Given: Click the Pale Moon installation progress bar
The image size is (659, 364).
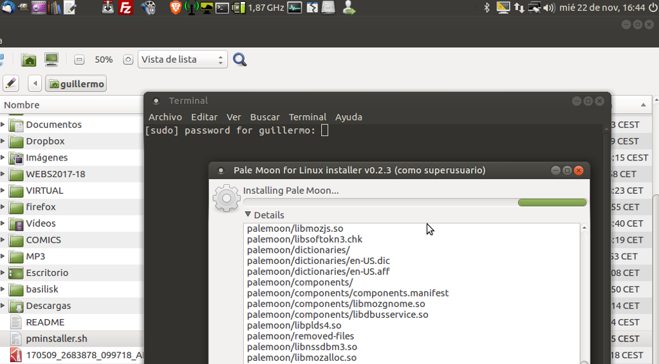Looking at the screenshot, I should click(415, 203).
